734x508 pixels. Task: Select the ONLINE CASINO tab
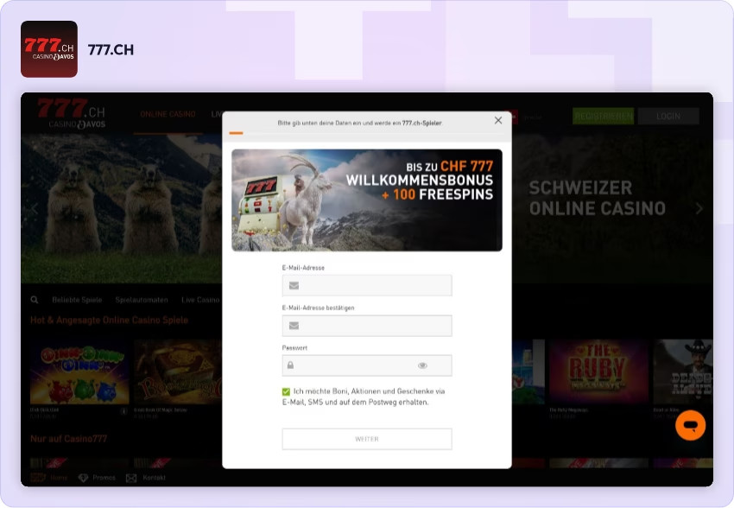(x=168, y=114)
